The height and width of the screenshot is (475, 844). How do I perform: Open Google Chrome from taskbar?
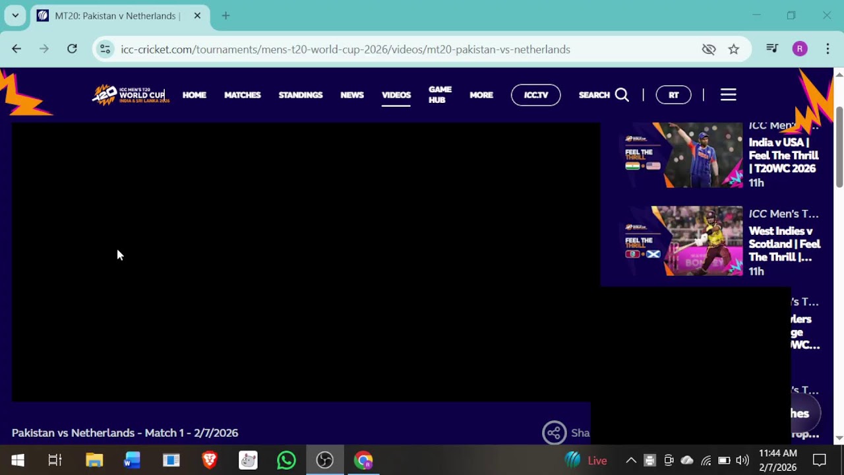point(363,460)
